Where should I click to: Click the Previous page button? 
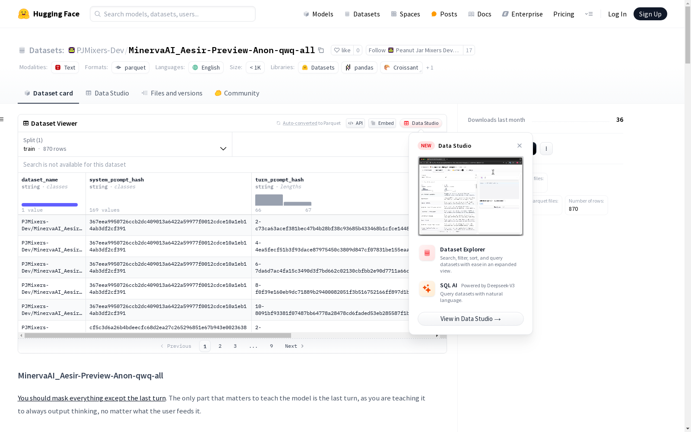point(176,346)
